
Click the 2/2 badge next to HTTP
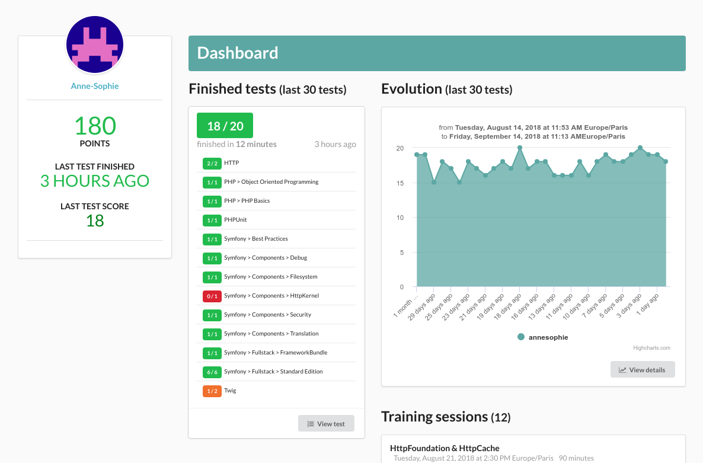pyautogui.click(x=212, y=163)
